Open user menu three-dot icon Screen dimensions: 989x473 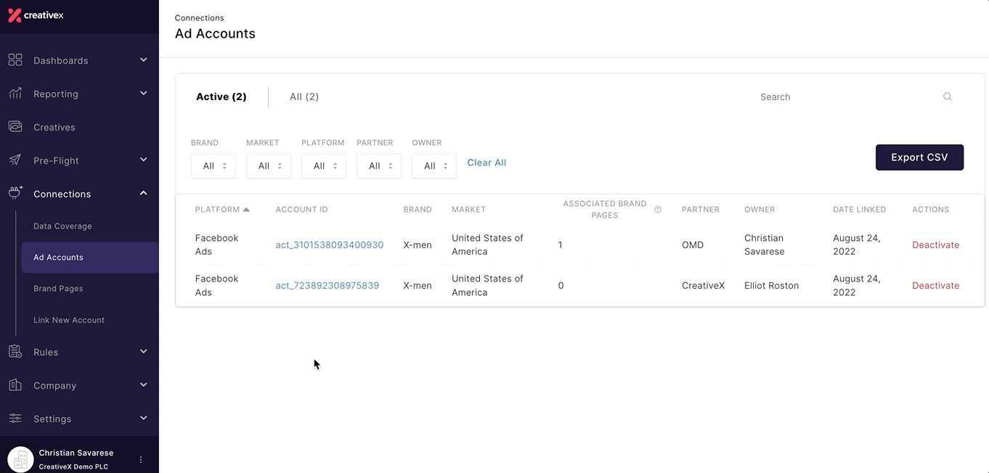(x=141, y=459)
